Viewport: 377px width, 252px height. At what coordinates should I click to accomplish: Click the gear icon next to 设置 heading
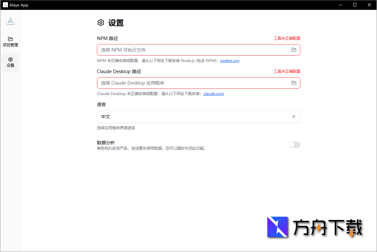[x=101, y=23]
